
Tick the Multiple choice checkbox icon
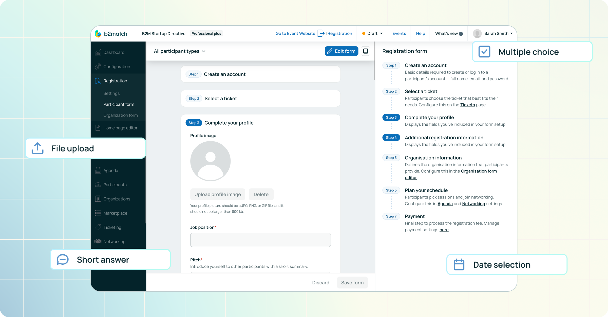tap(484, 52)
